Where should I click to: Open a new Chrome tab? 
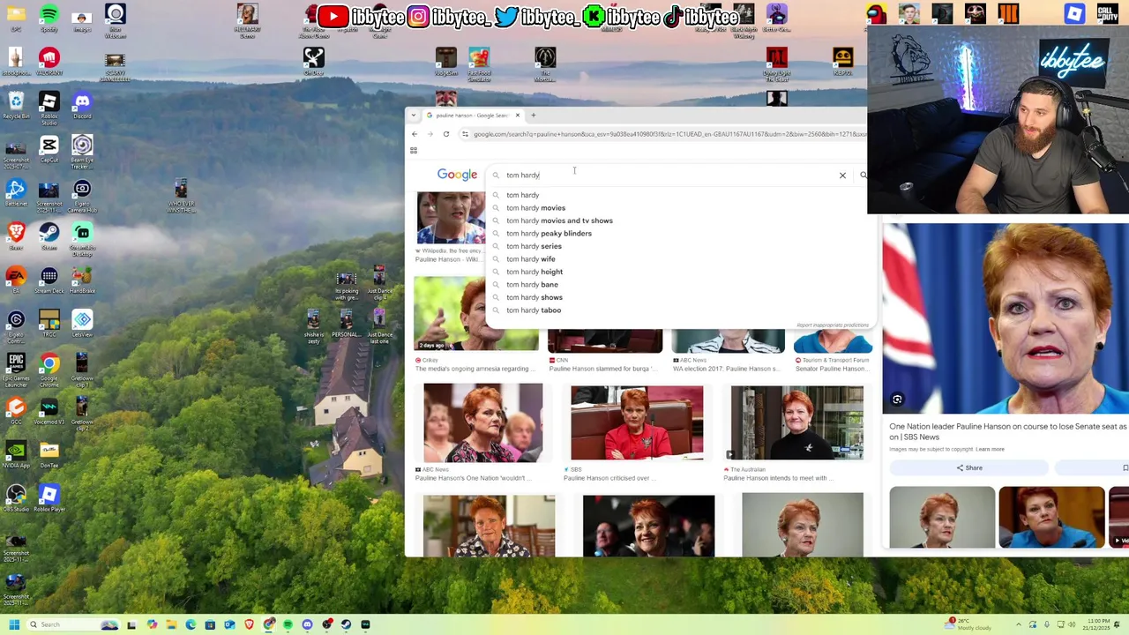[533, 115]
